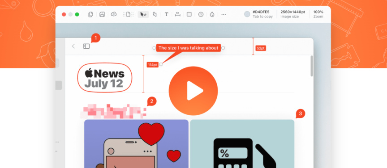Open the canvas backdrop padding tool
This screenshot has width=387, height=168.
[x=129, y=14]
